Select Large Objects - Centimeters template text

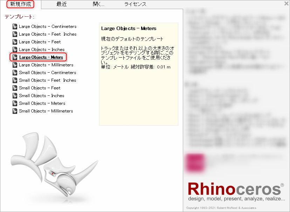48,27
